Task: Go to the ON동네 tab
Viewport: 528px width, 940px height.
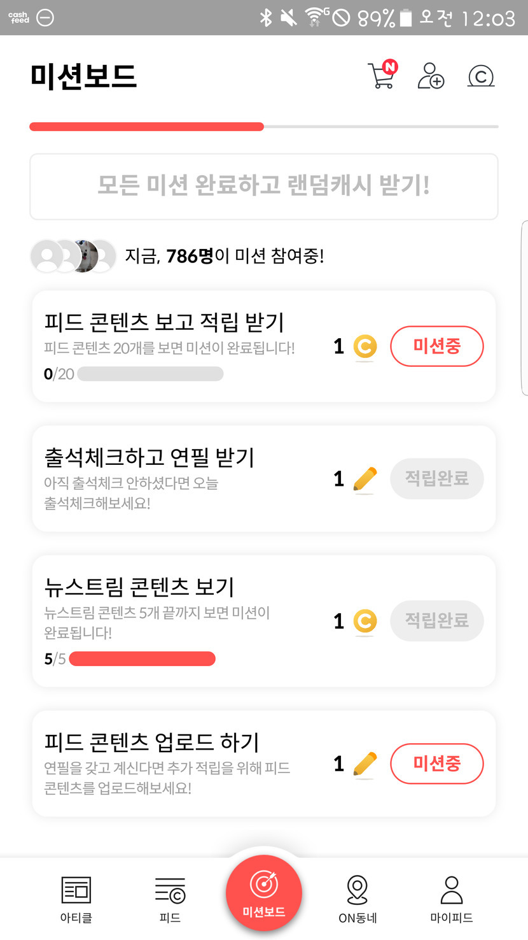Action: pyautogui.click(x=358, y=898)
